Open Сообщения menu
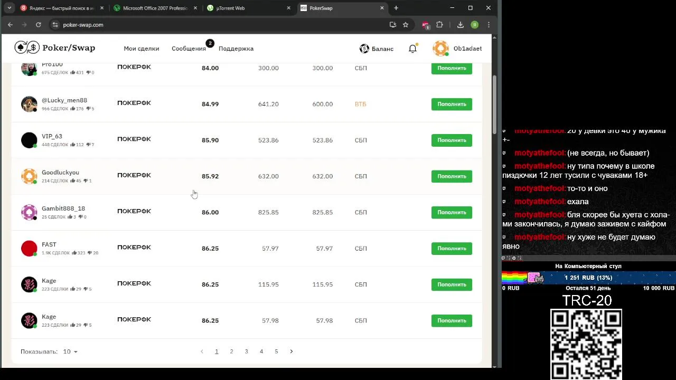This screenshot has width=676, height=380. point(189,49)
